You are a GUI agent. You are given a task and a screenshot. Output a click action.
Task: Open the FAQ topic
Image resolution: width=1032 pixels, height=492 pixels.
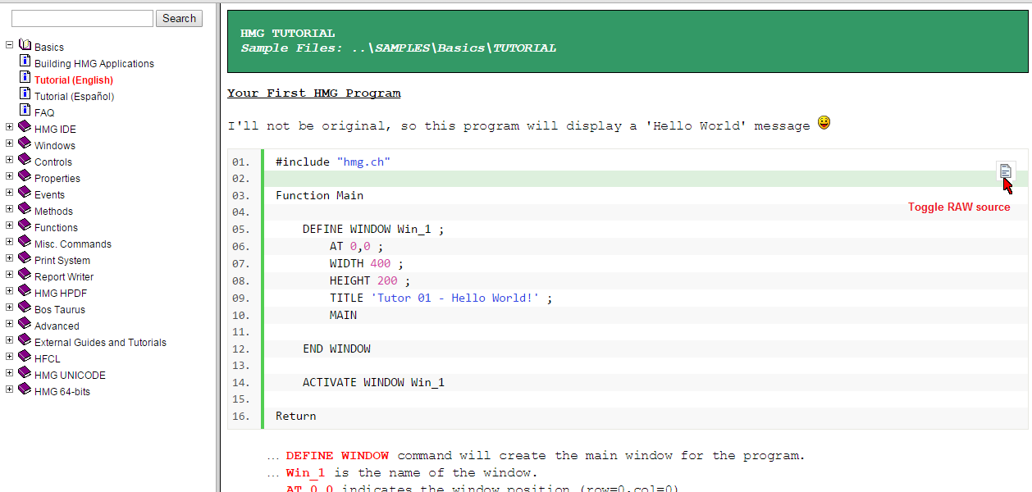44,113
